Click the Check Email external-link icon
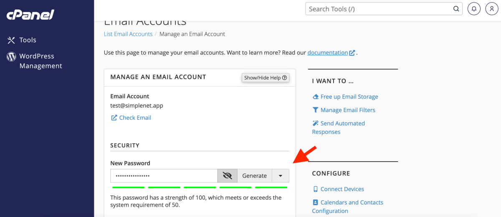The height and width of the screenshot is (217, 501). [x=114, y=118]
